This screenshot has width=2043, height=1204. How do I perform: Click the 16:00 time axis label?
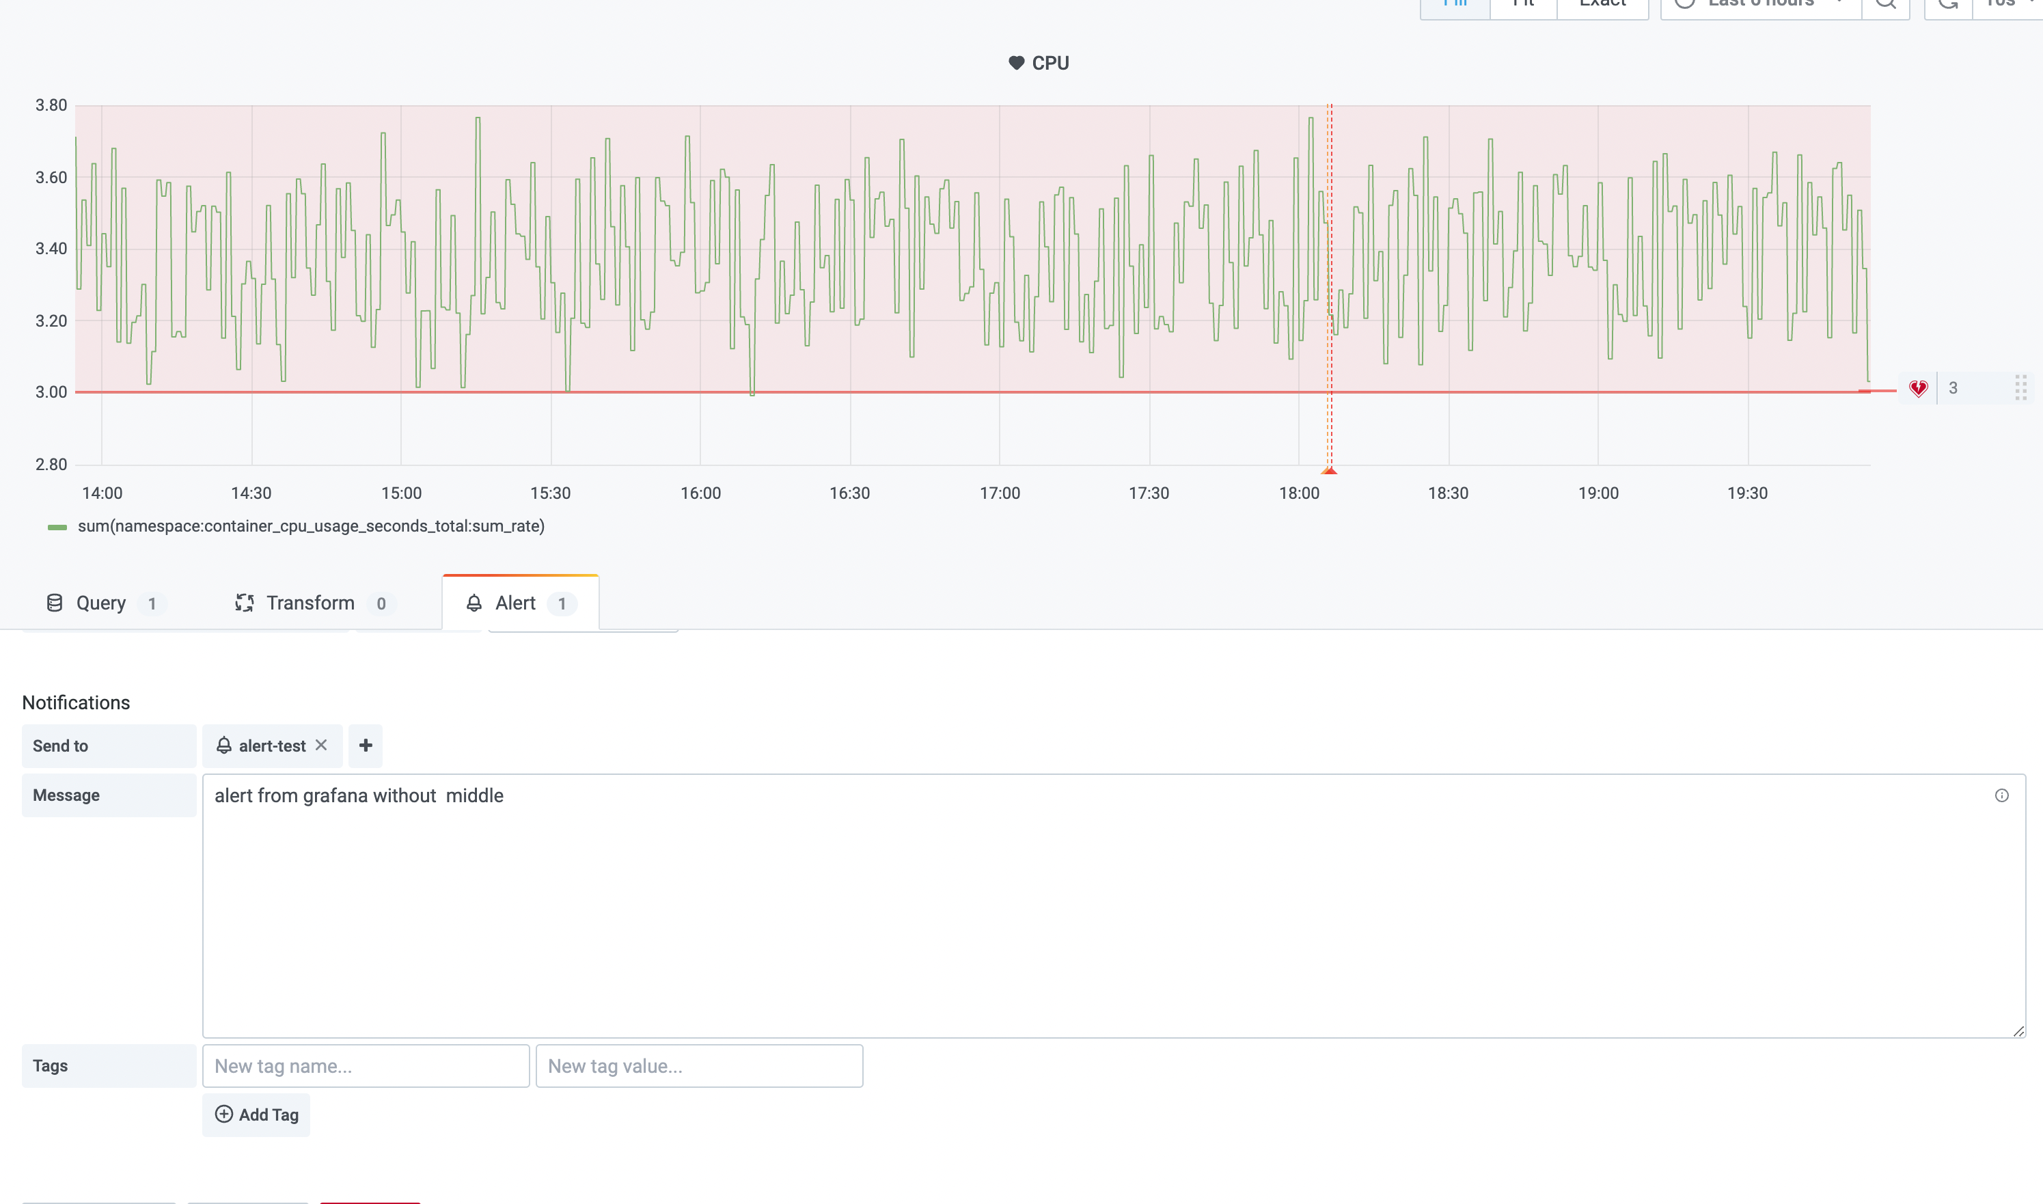click(701, 493)
